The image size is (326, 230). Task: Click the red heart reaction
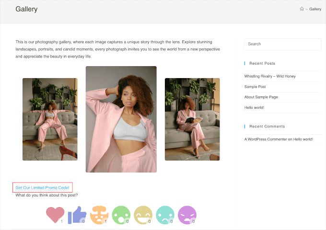(x=55, y=214)
